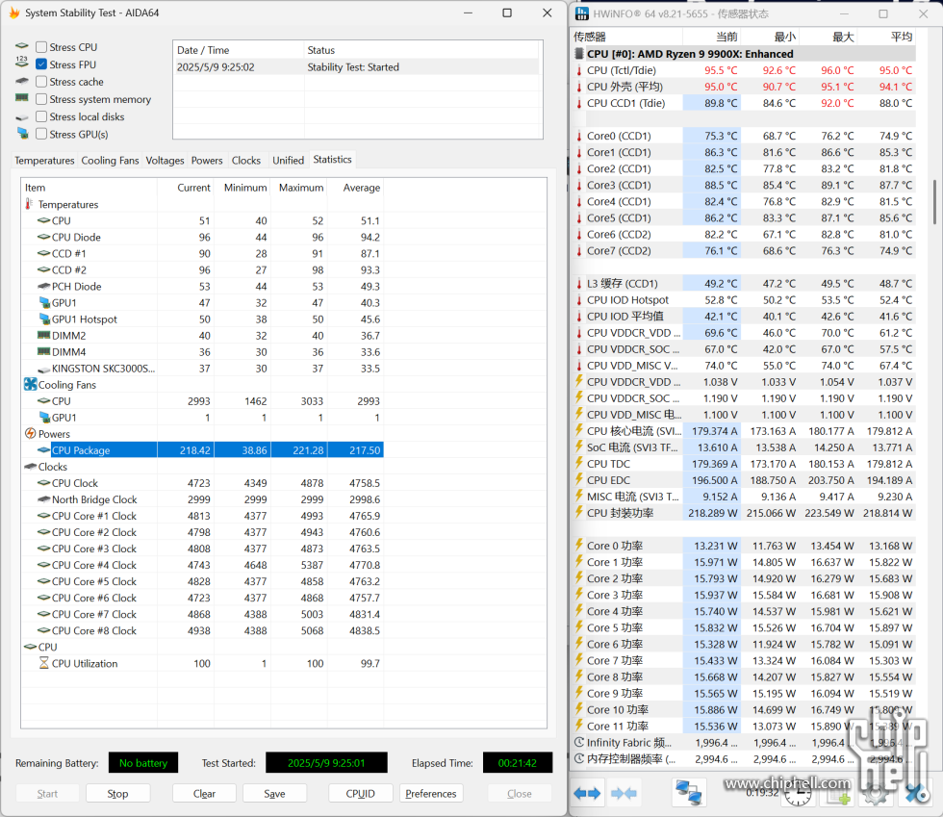Select the CPU (Tctl/Tdie) sensor row
The width and height of the screenshot is (943, 817).
click(744, 70)
